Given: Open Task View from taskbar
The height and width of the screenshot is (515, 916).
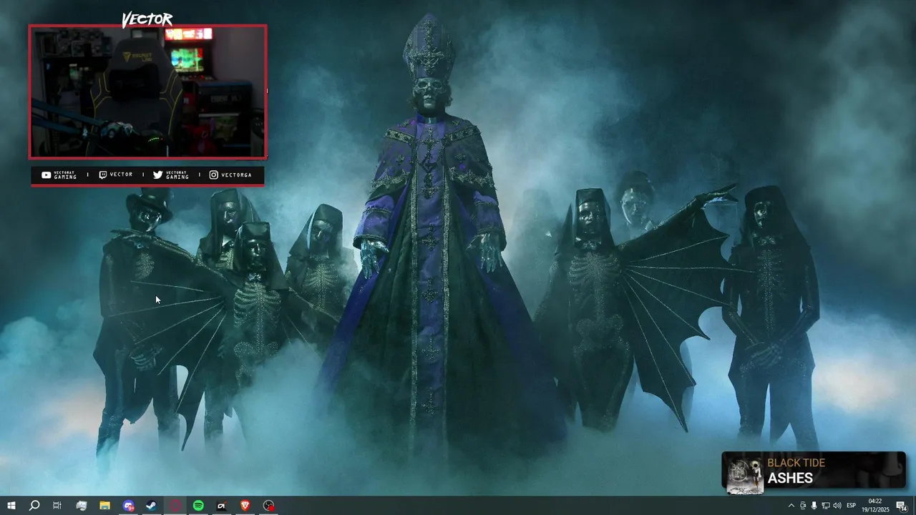Looking at the screenshot, I should click(x=57, y=506).
